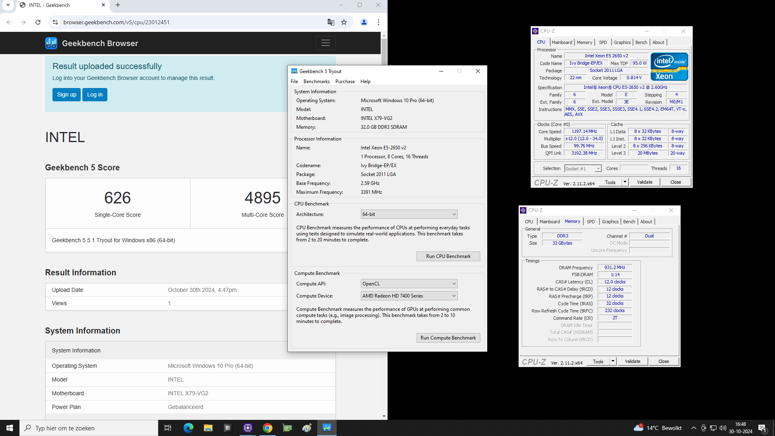Open Tools dropdown arrow in upper CPU-Z window
This screenshot has width=775, height=436.
coord(625,182)
